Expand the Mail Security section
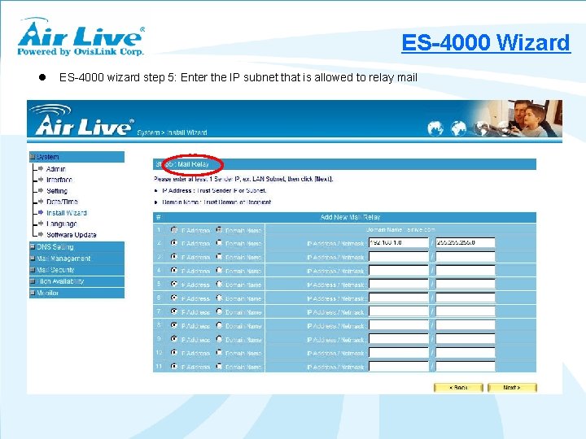Image resolution: width=586 pixels, height=439 pixels. pos(77,270)
